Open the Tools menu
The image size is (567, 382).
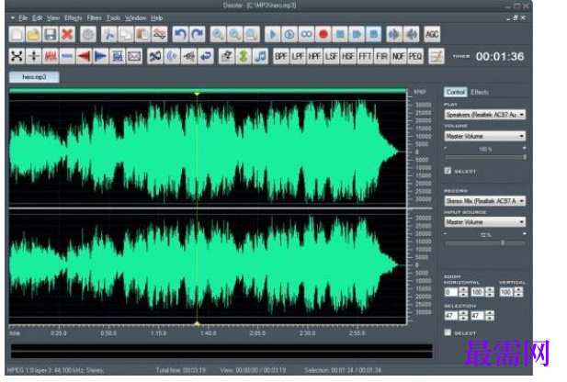(x=113, y=17)
